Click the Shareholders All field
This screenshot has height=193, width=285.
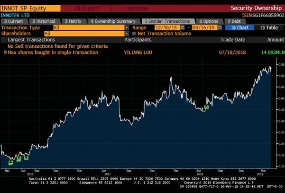(x=84, y=34)
